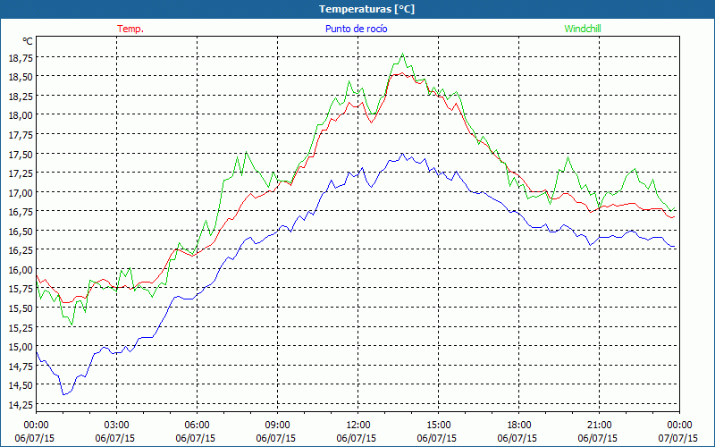Click the 17,50 y-axis value
The width and height of the screenshot is (715, 447).
click(x=21, y=154)
